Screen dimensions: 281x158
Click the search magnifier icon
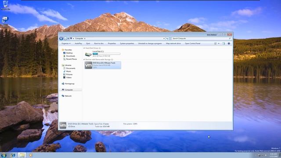pyautogui.click(x=230, y=39)
